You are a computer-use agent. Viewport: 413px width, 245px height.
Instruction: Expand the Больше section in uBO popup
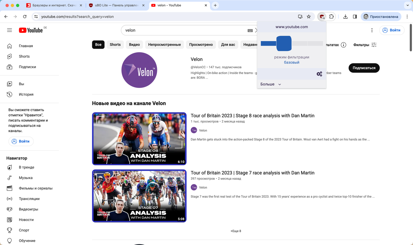pyautogui.click(x=271, y=84)
